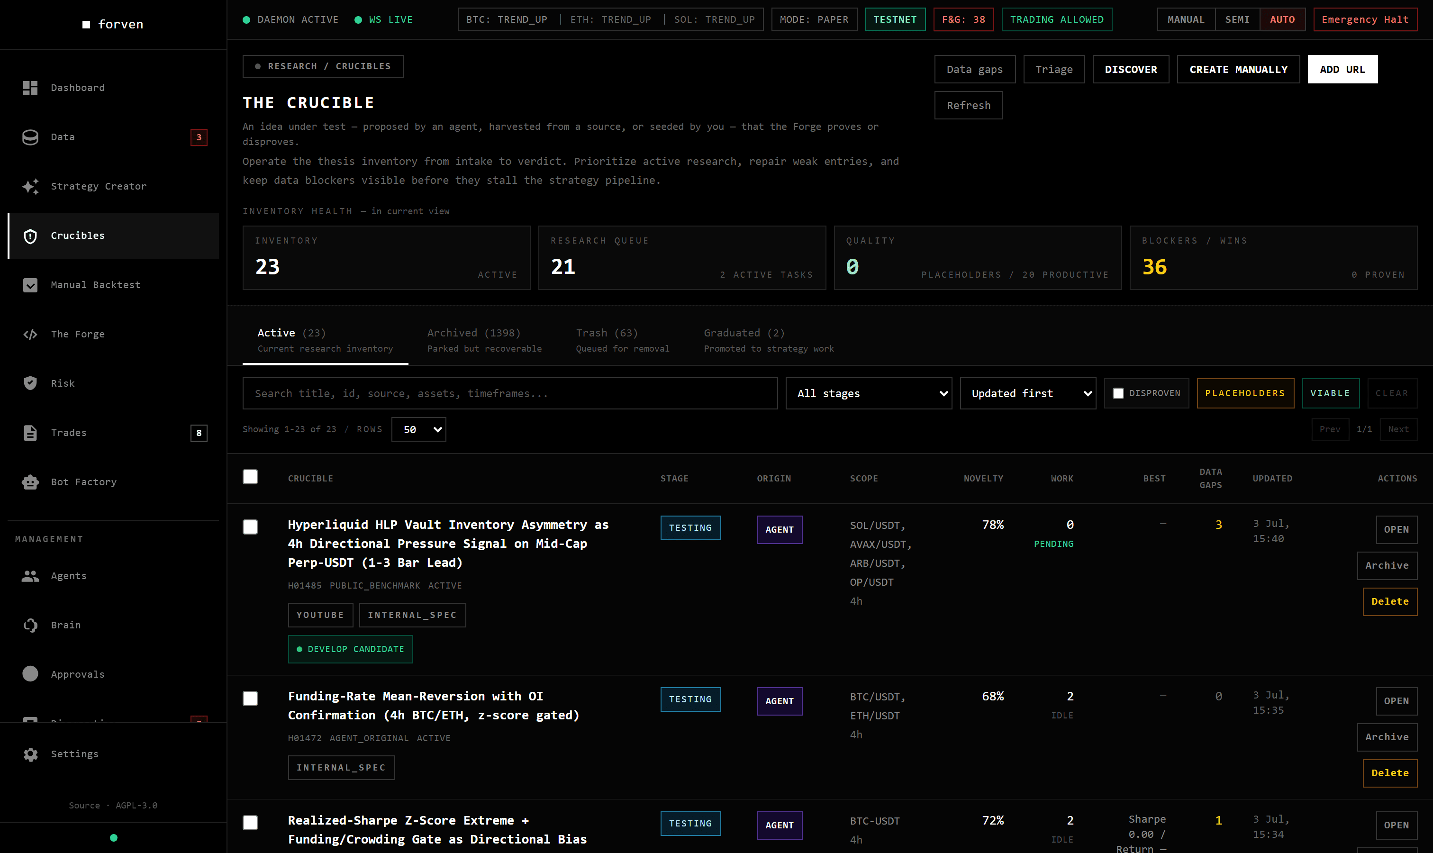The width and height of the screenshot is (1433, 853).
Task: Click the Inventory 23 active card
Action: coord(386,258)
